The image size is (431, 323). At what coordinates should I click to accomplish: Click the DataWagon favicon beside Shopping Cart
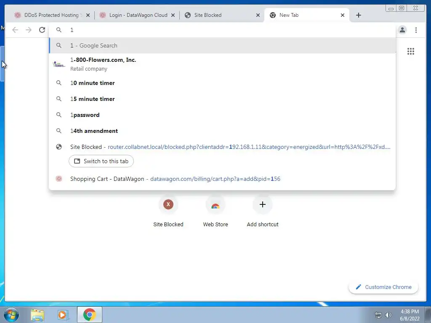(x=59, y=179)
